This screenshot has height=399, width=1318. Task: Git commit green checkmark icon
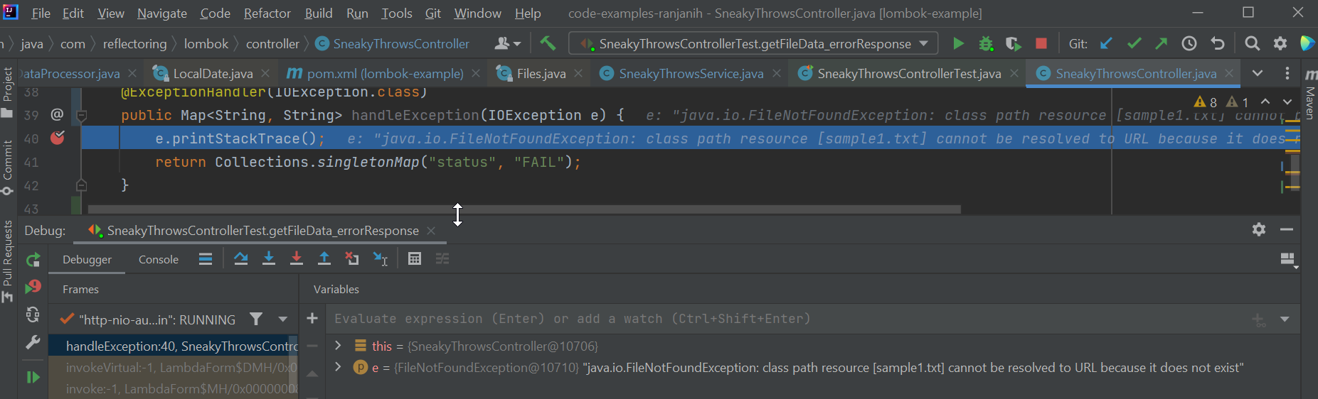coord(1134,44)
